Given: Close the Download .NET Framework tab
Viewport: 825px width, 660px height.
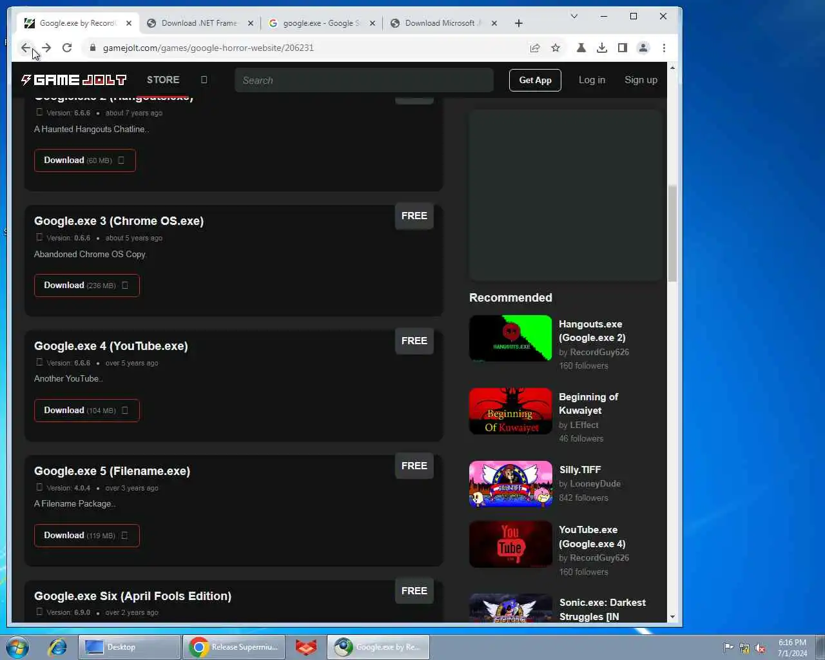Looking at the screenshot, I should tap(251, 23).
